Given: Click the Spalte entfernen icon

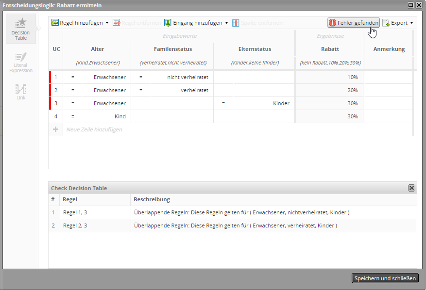Looking at the screenshot, I should pyautogui.click(x=236, y=23).
